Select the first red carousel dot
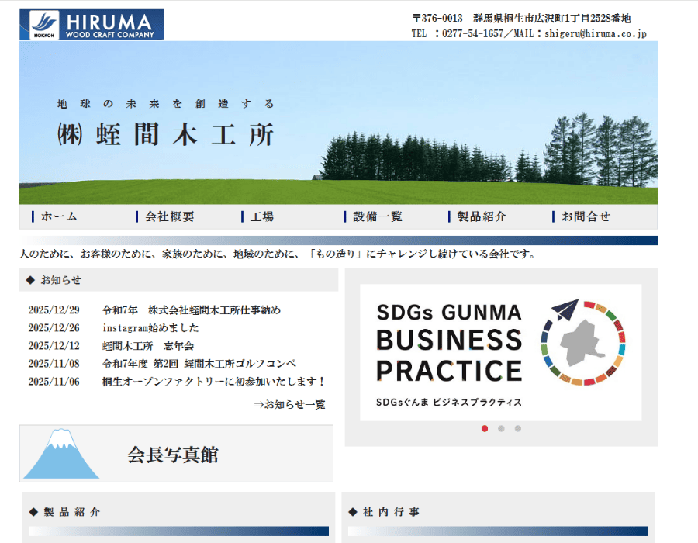Viewport: 698px width, 543px height. pyautogui.click(x=485, y=428)
